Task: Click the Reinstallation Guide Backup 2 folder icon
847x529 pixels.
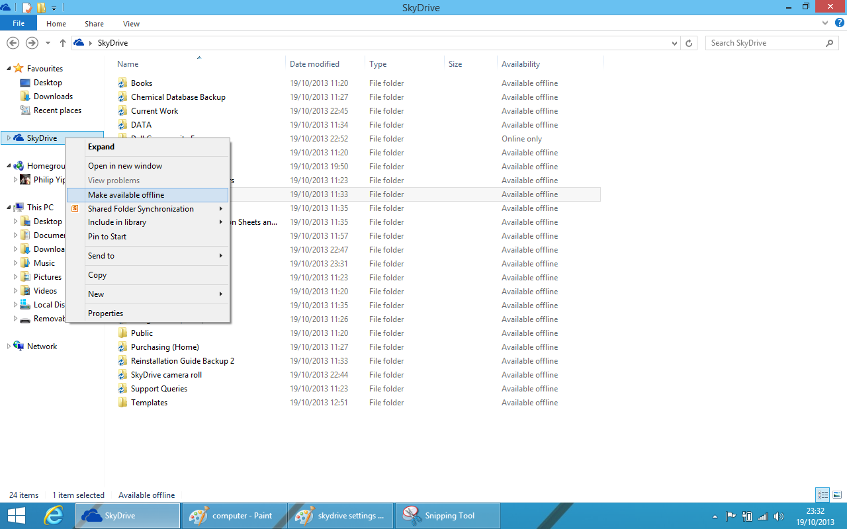Action: point(122,361)
